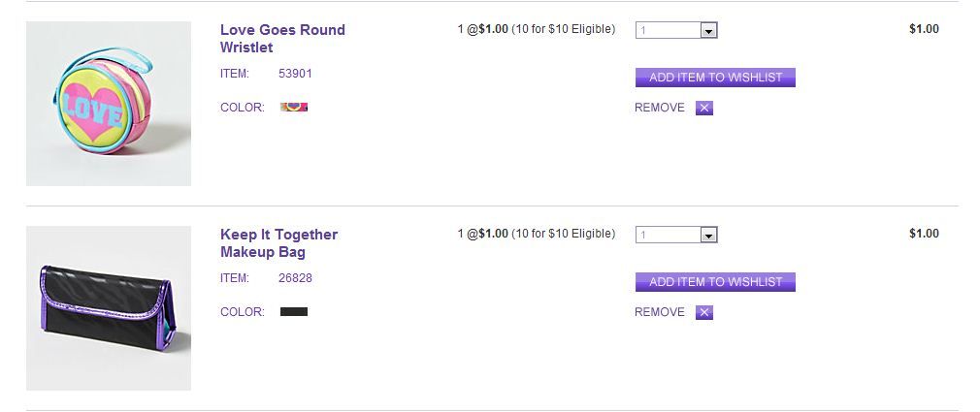The height and width of the screenshot is (412, 980).
Task: View the black makeup bag product image
Action: coord(109,308)
